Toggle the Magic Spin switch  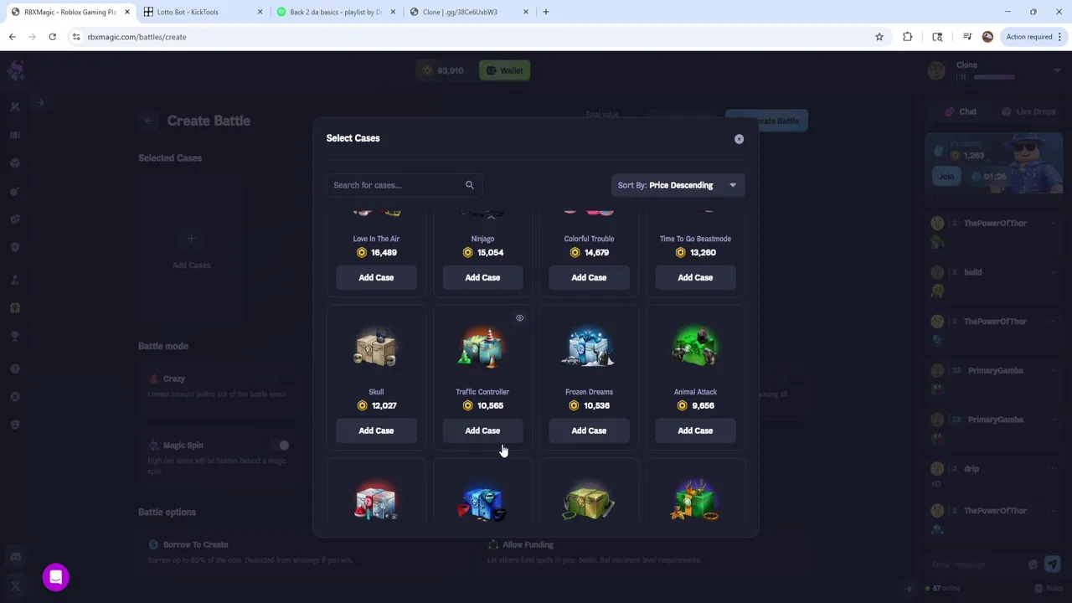[x=280, y=446]
